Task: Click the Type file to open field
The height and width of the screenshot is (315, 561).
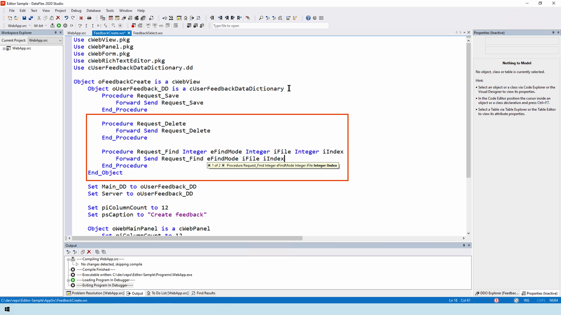Action: point(270,26)
